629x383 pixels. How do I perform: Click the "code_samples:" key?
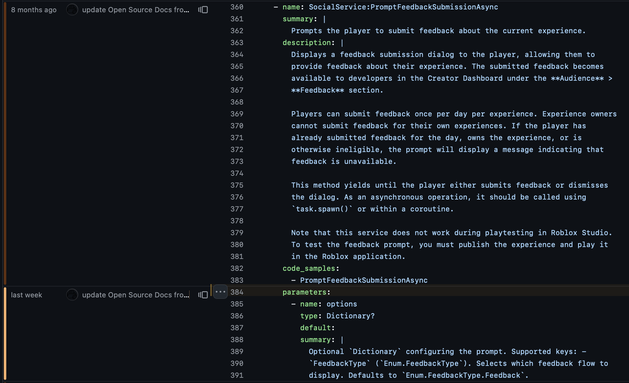tap(311, 268)
